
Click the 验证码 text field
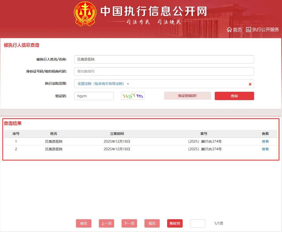pos(94,96)
